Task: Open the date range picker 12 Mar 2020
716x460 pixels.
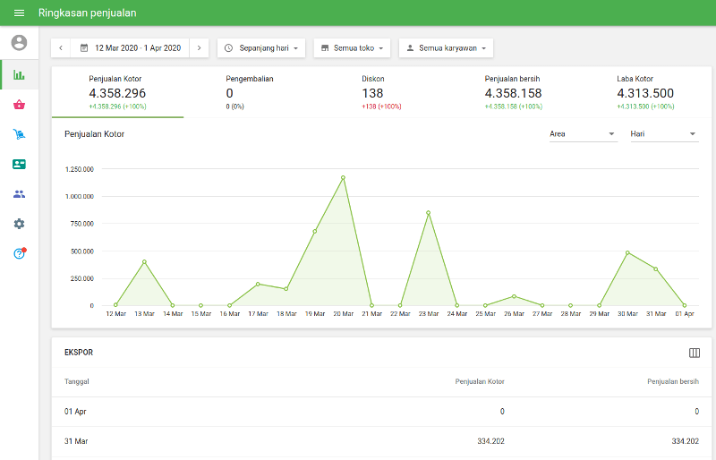Action: click(131, 47)
